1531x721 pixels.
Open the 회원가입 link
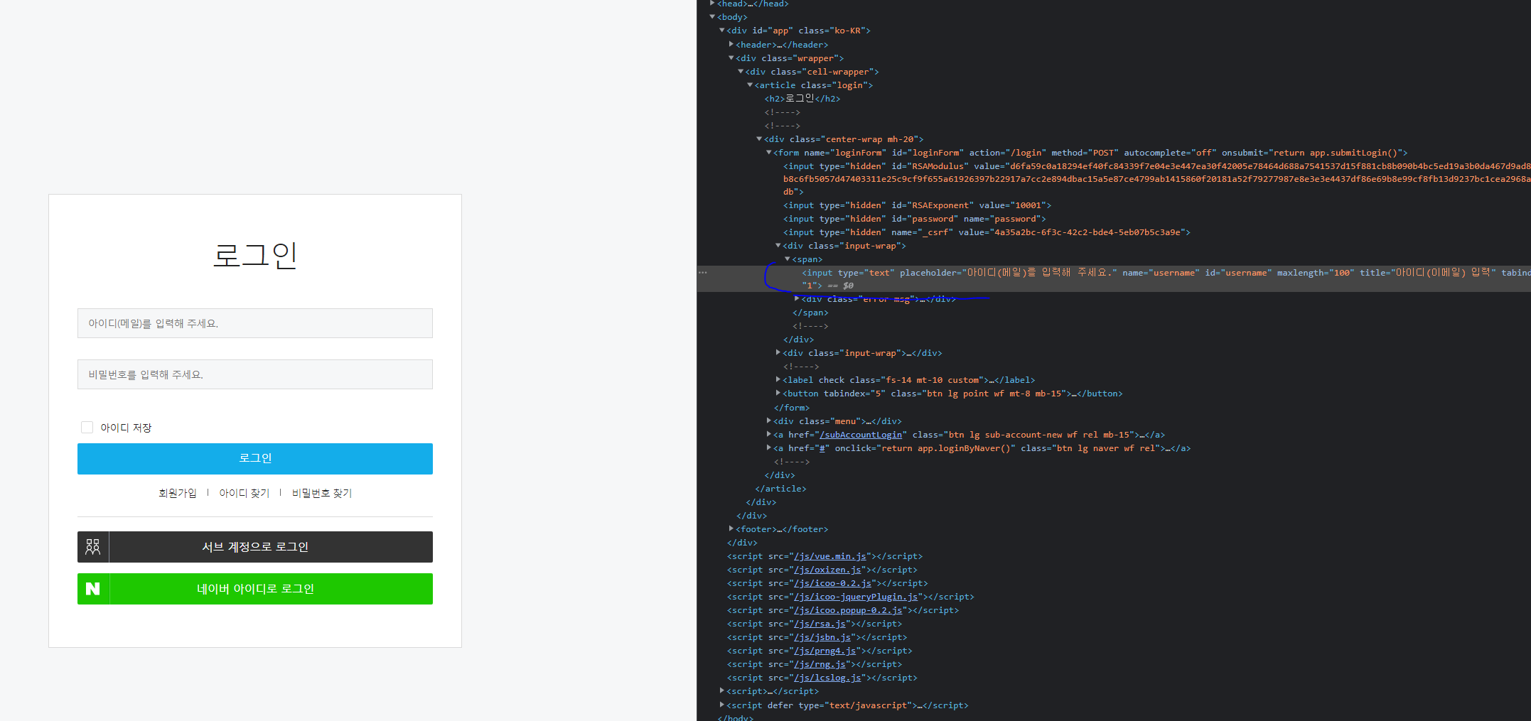tap(177, 493)
